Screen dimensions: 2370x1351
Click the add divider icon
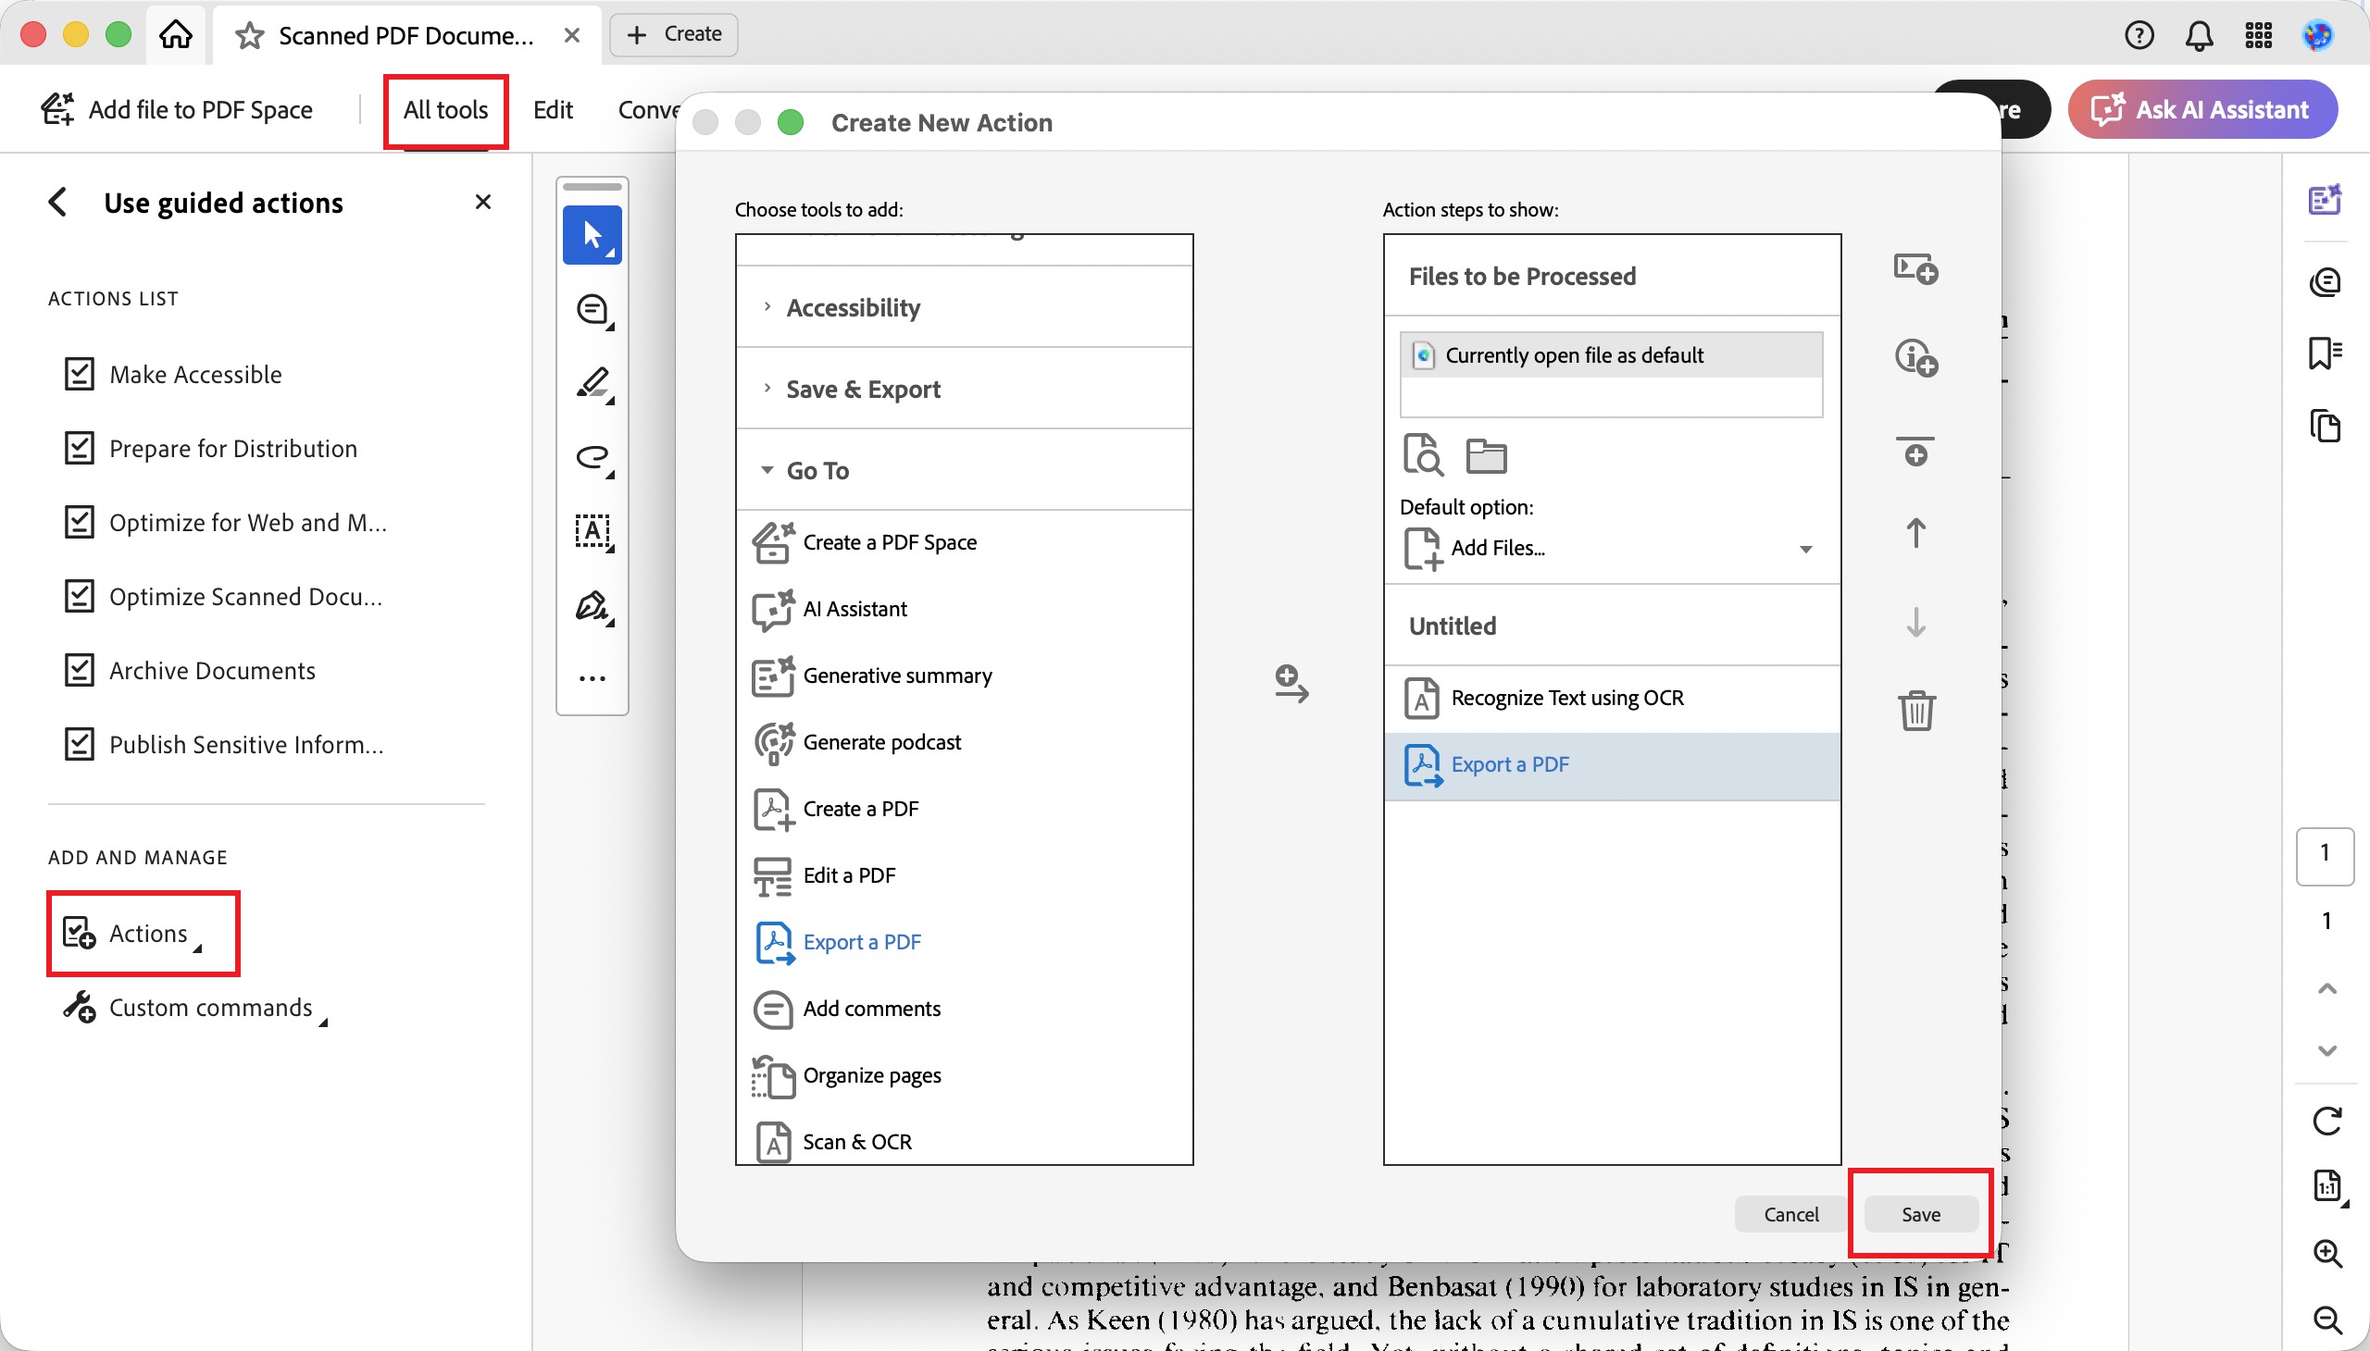point(1915,452)
